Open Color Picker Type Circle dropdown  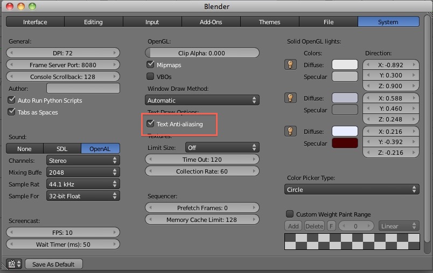[x=352, y=190]
